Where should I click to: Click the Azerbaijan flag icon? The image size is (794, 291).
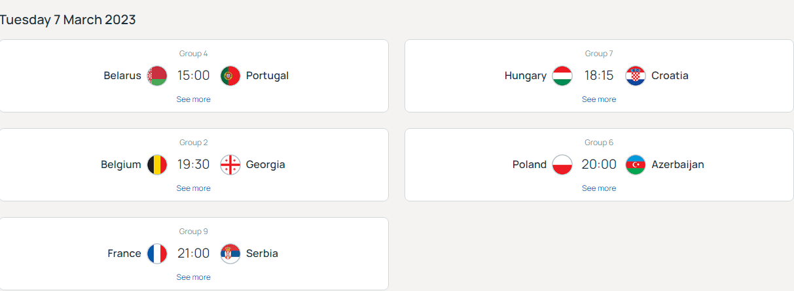click(x=636, y=165)
